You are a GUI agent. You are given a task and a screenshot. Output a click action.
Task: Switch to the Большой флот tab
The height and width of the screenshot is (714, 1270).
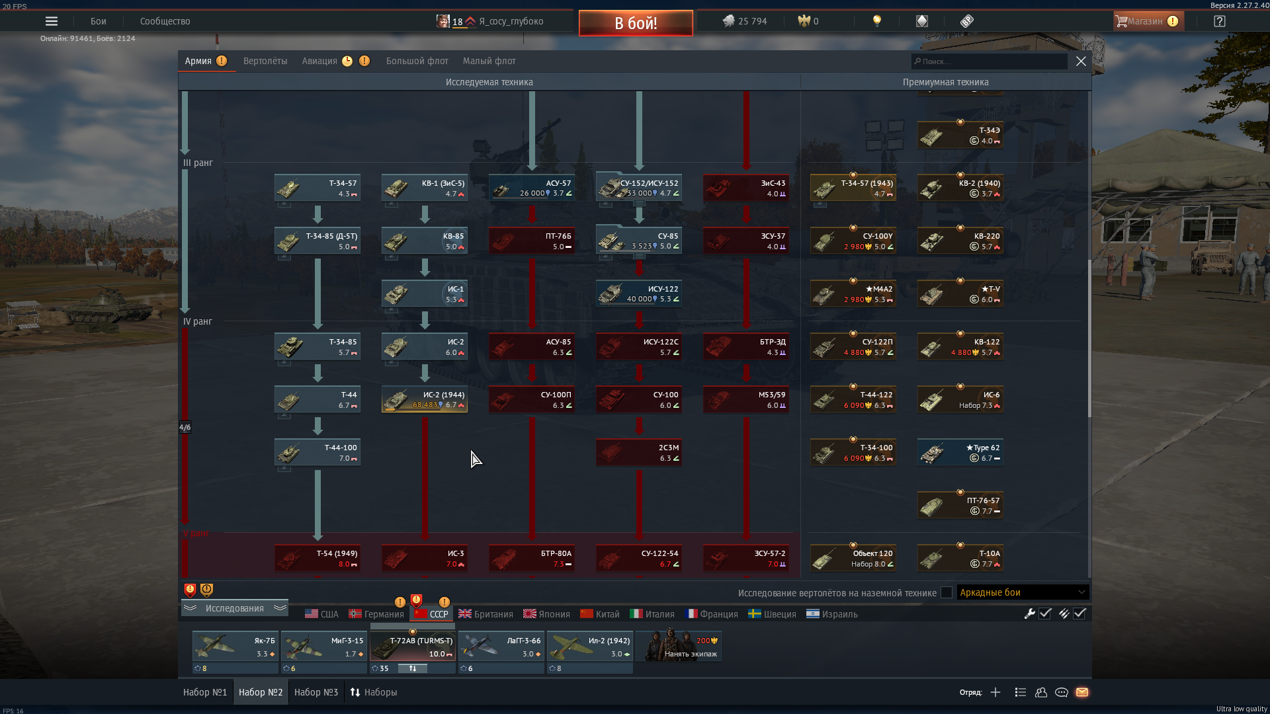(x=417, y=61)
